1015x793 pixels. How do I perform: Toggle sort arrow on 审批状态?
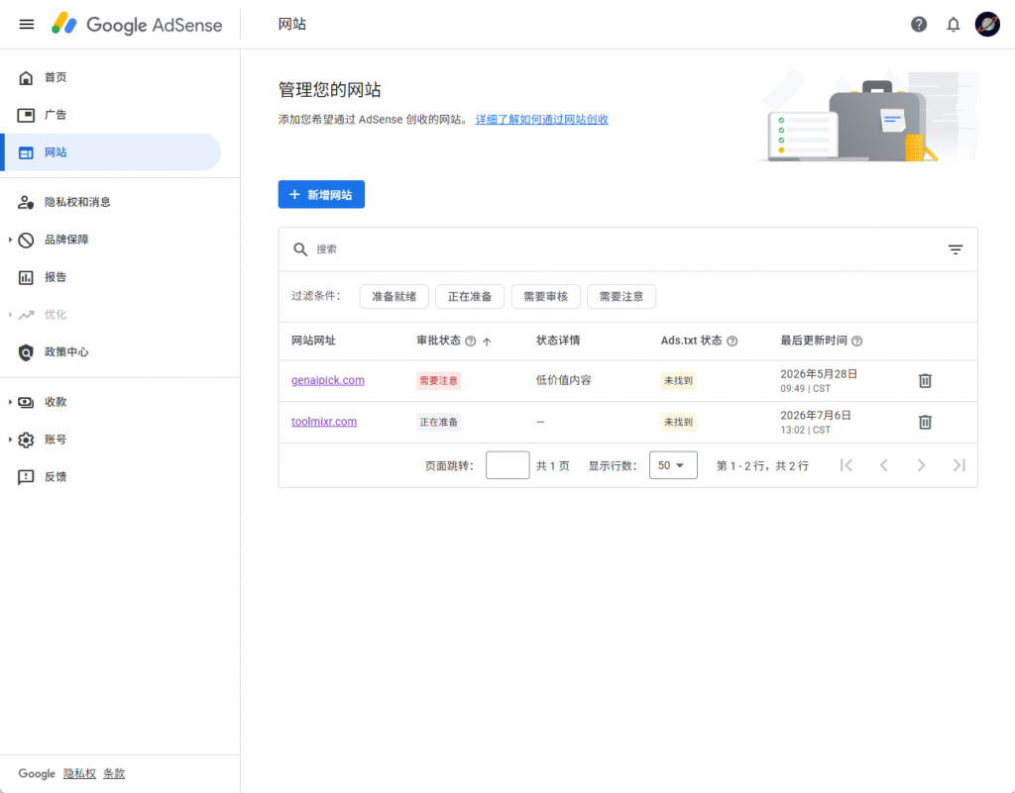pyautogui.click(x=487, y=342)
